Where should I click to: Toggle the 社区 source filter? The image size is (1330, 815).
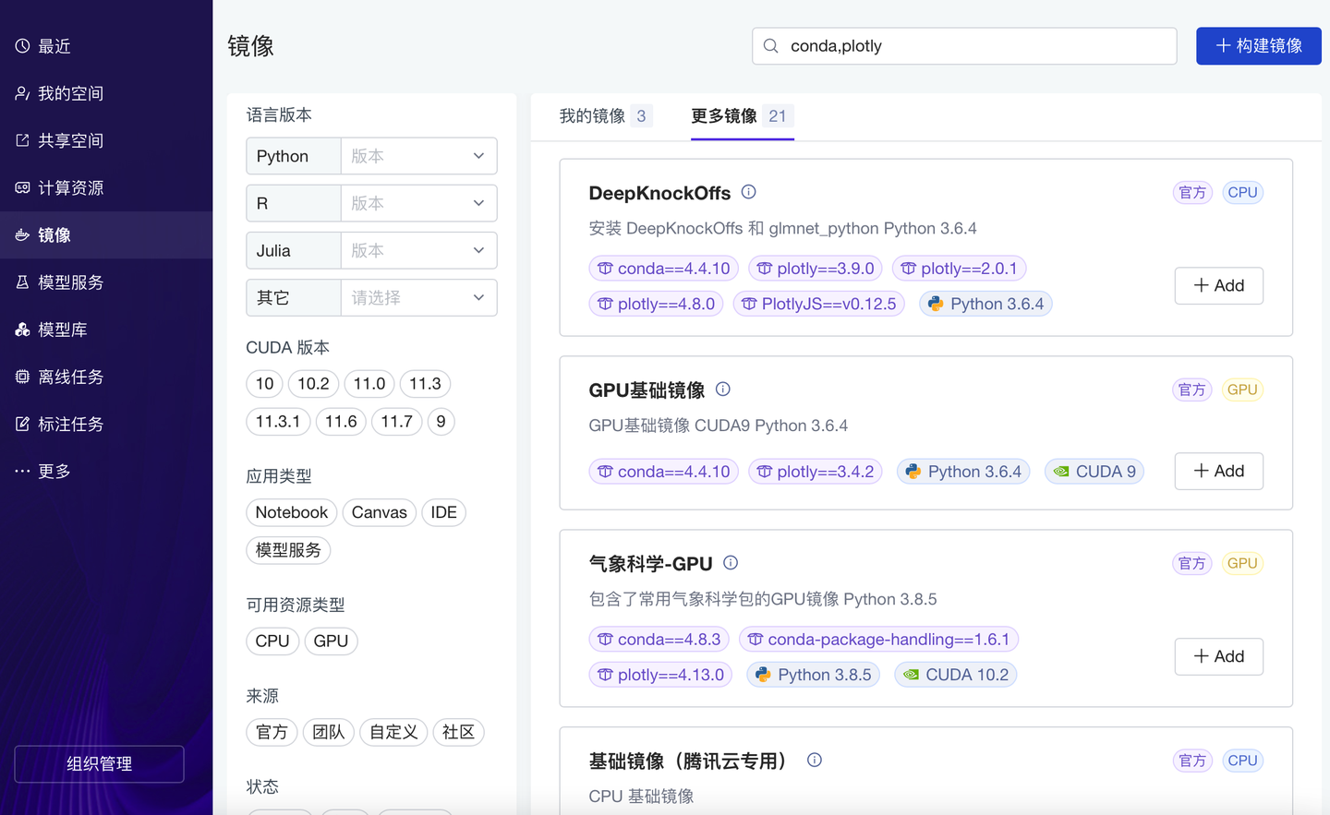[x=459, y=732]
